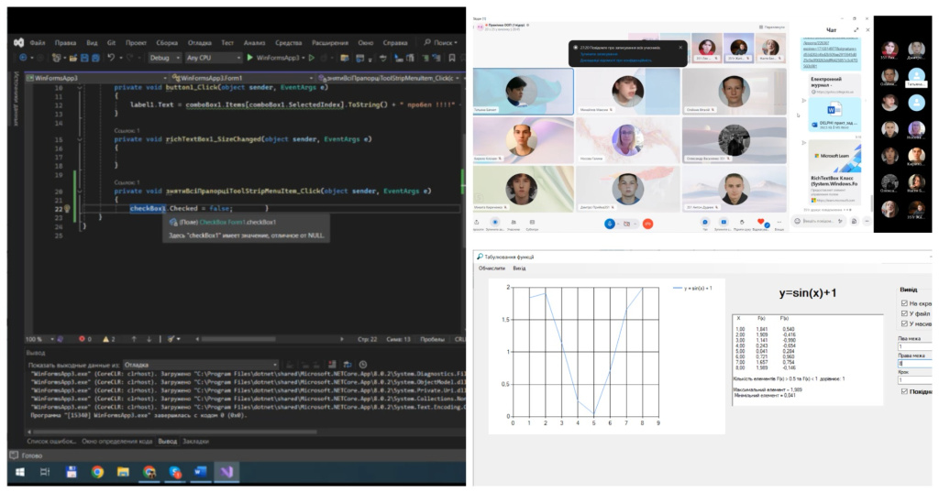939x493 pixels.
Task: Toggle camera in the Skype call controls
Action: (x=627, y=224)
